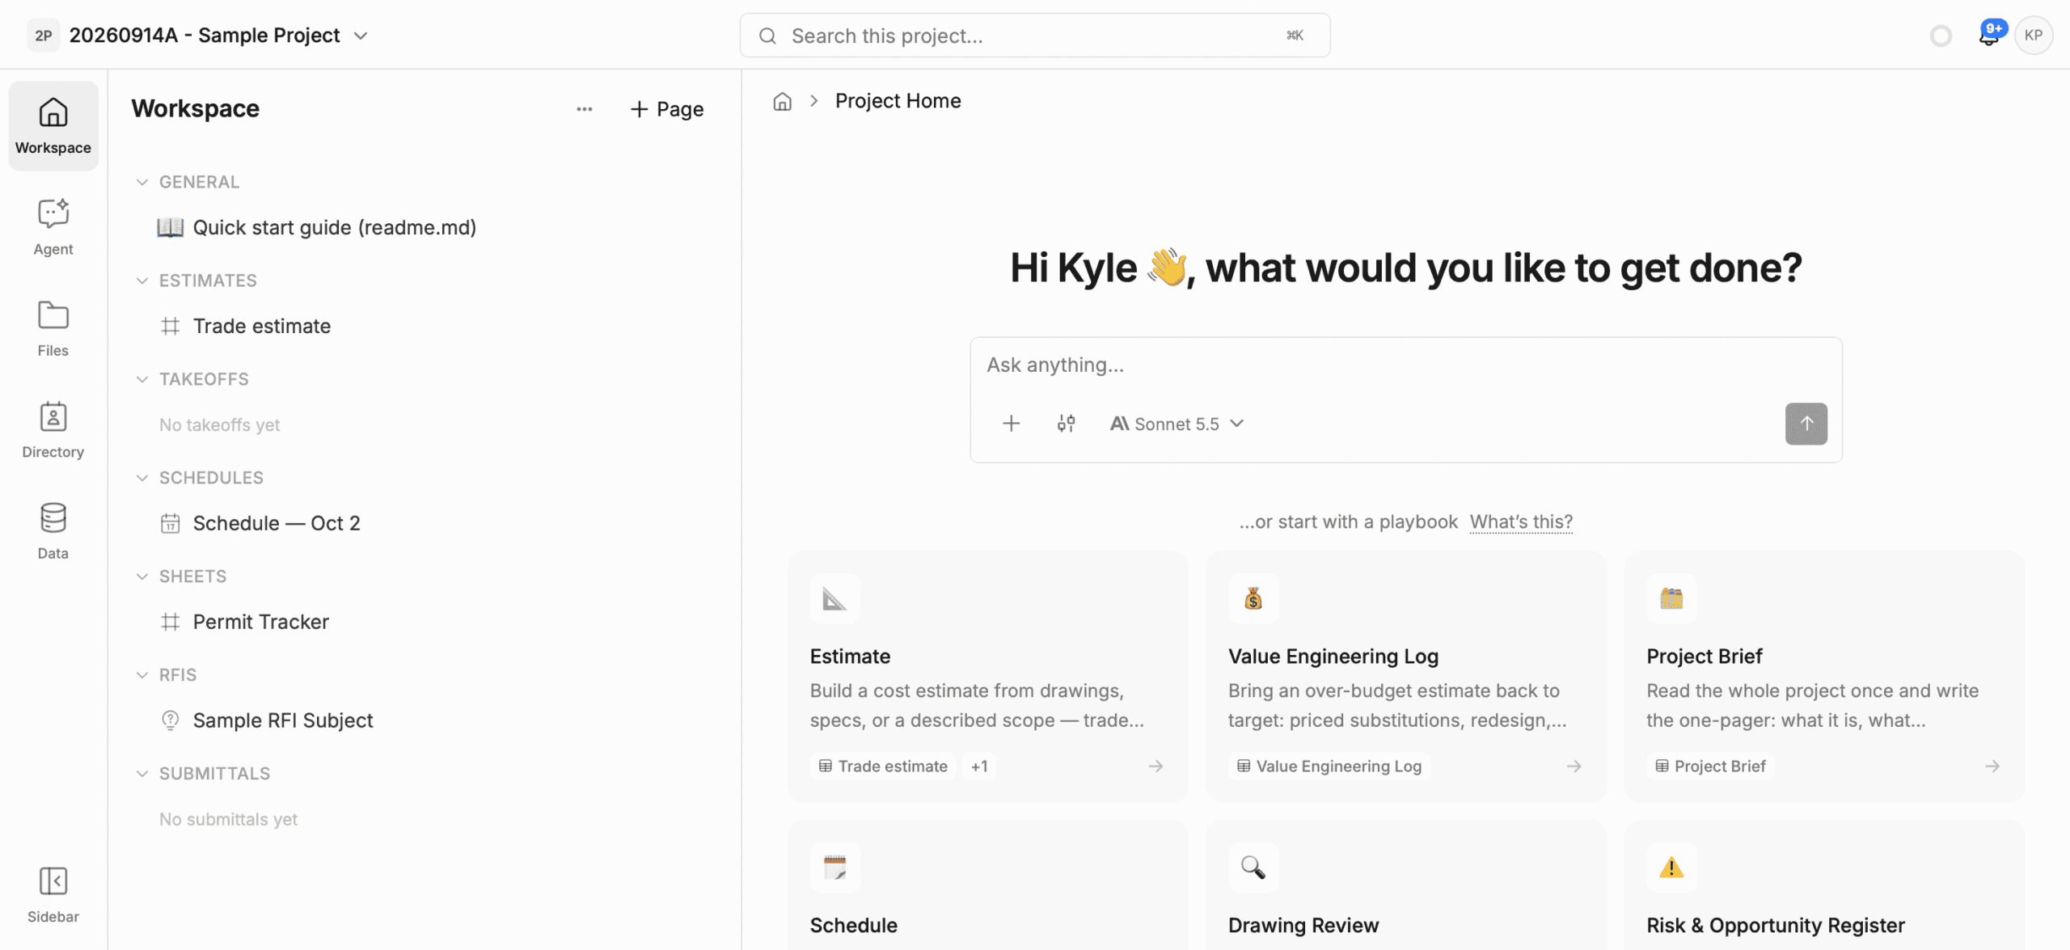Focus the Ask anything input
This screenshot has width=2070, height=950.
pyautogui.click(x=1406, y=365)
